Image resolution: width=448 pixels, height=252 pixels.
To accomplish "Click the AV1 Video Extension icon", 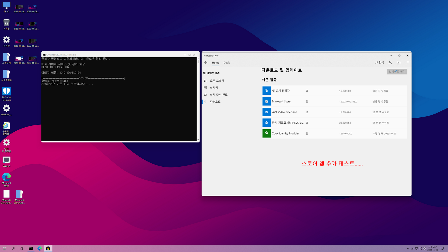I will [267, 112].
